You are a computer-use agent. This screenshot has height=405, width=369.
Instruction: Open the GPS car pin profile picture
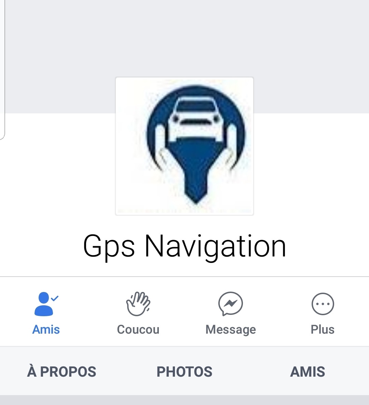(184, 146)
